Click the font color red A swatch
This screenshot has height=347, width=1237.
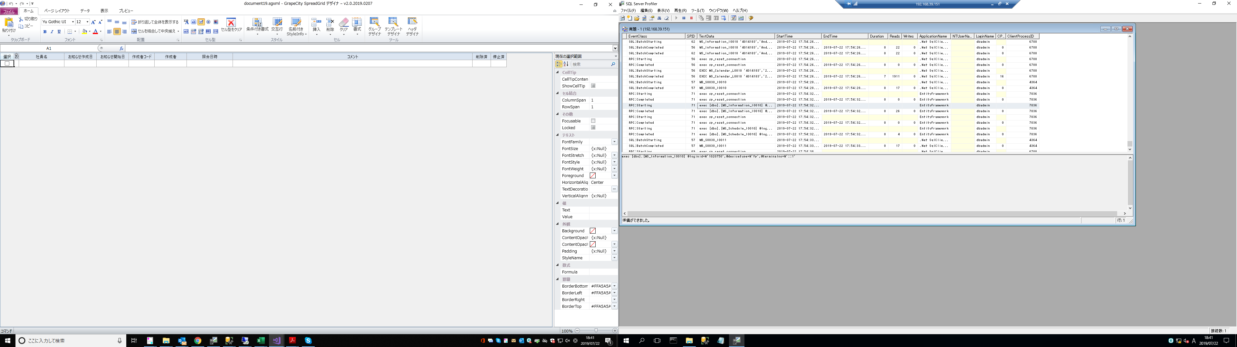click(x=95, y=31)
